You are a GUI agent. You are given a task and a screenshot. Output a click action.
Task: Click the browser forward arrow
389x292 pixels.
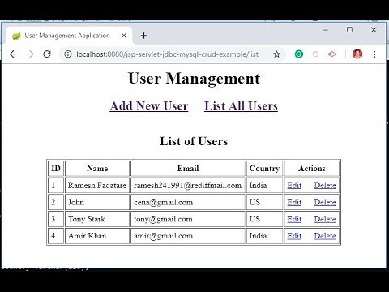(x=30, y=54)
